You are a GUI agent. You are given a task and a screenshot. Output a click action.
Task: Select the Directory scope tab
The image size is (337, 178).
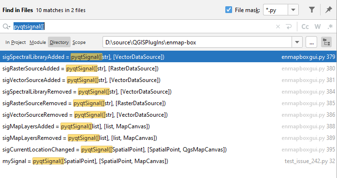[59, 42]
